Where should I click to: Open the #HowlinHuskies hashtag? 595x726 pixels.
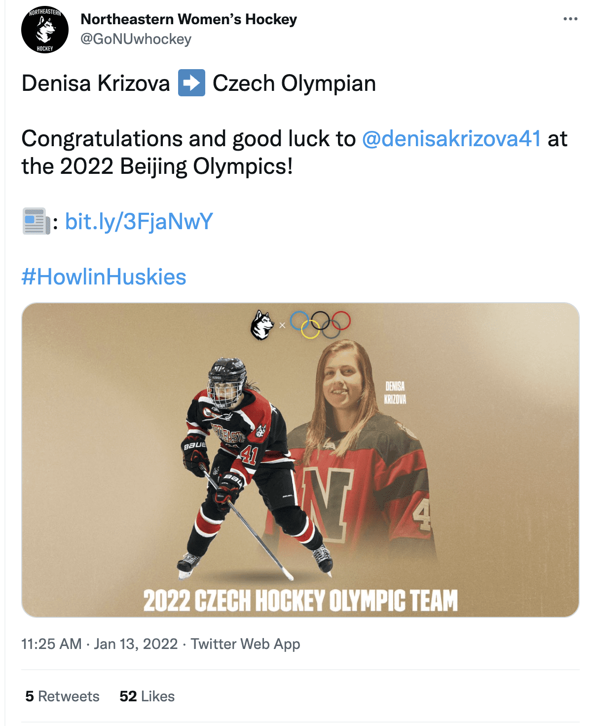coord(104,277)
